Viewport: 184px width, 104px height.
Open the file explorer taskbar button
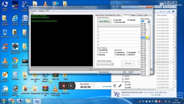point(29,101)
